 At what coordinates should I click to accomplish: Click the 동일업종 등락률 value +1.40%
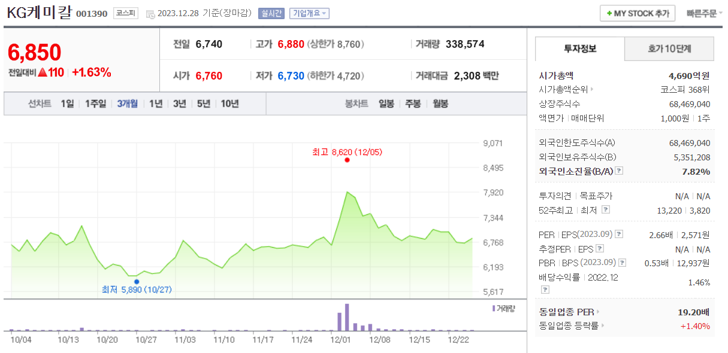click(696, 326)
